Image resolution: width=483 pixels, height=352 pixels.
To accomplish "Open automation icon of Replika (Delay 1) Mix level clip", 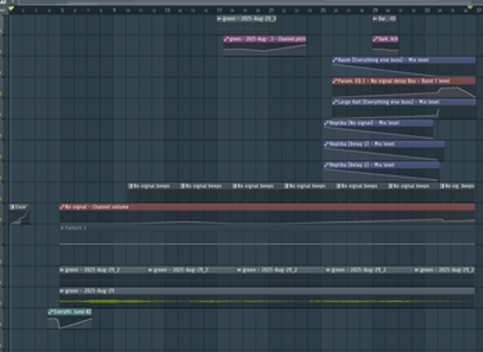I will tap(327, 144).
